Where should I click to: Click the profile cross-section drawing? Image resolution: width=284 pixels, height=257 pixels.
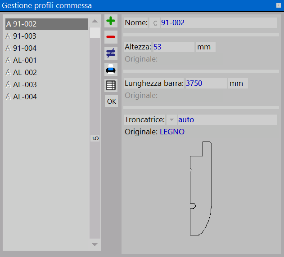click(200, 189)
